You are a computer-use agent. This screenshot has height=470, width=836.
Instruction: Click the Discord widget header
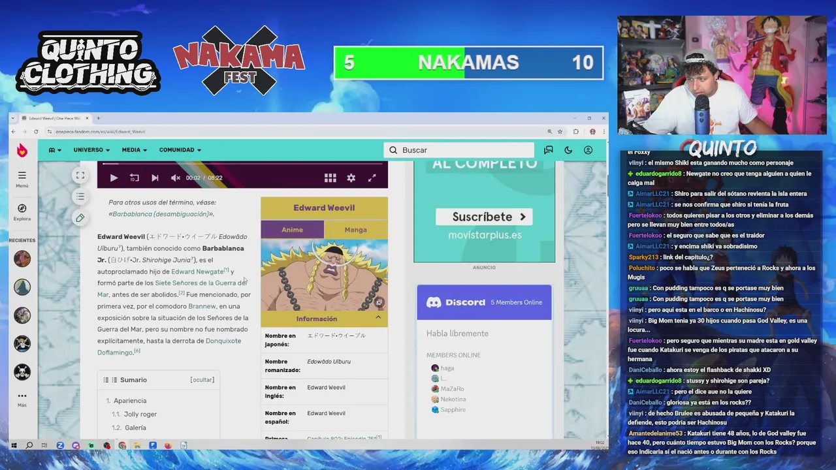click(x=484, y=302)
